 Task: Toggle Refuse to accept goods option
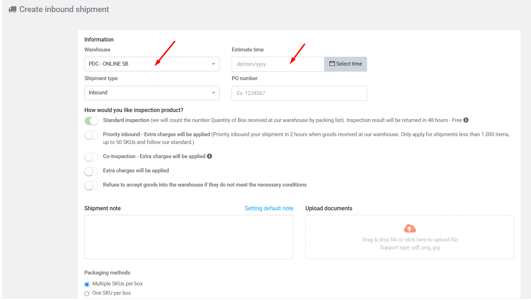point(91,185)
